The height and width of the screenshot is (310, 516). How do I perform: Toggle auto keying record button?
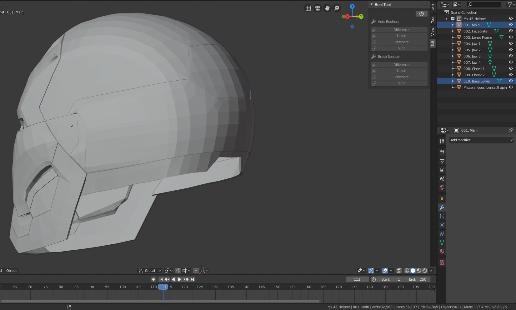pos(153,279)
